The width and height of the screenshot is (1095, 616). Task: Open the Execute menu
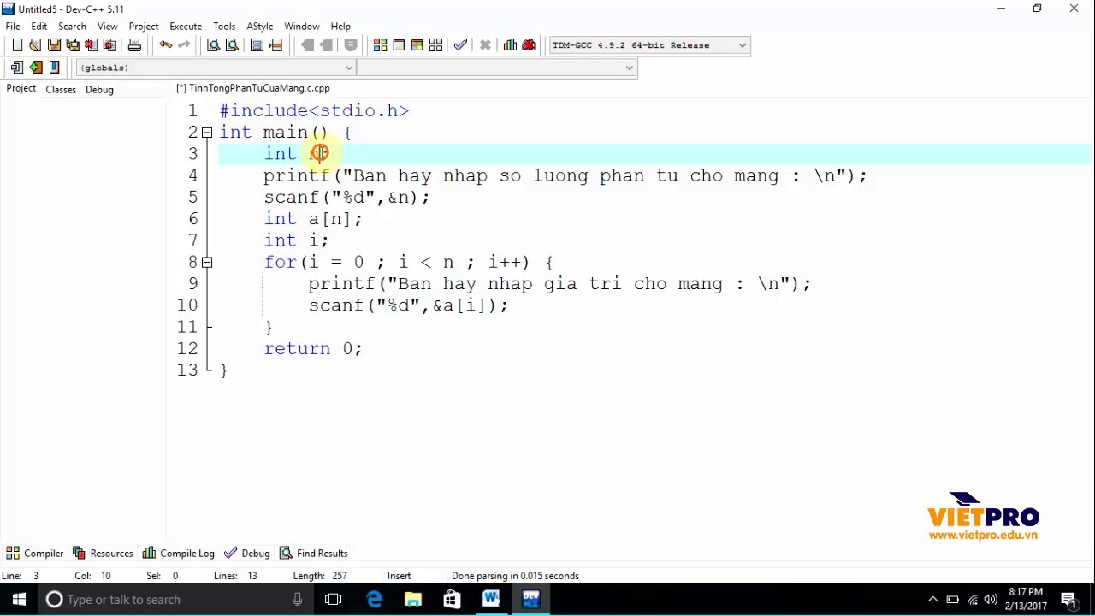[x=186, y=27]
